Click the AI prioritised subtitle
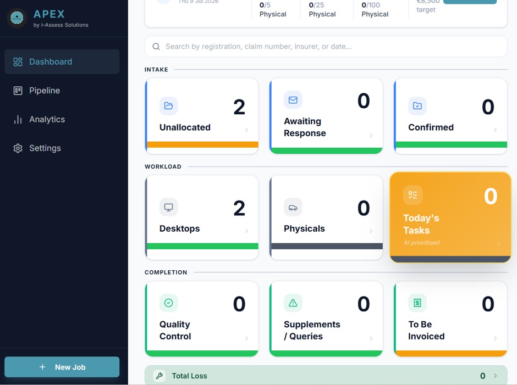Viewport: 517px width, 385px height. click(421, 243)
